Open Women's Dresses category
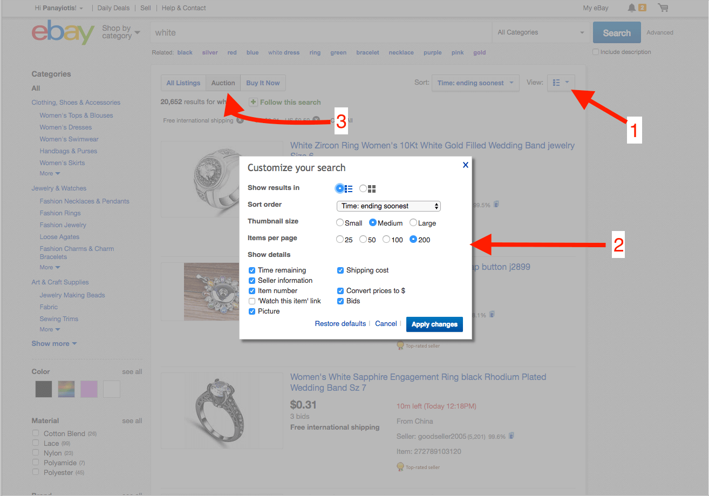This screenshot has height=496, width=709. click(65, 127)
